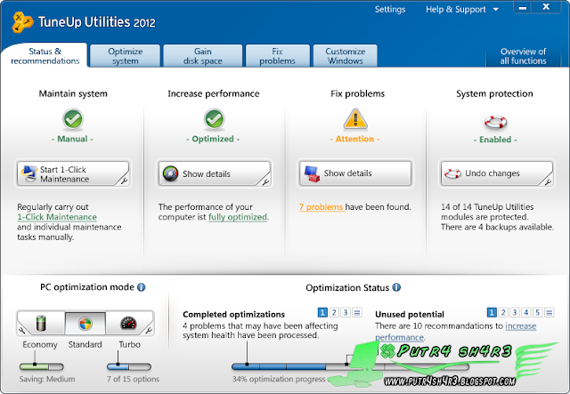Click the yellow warning triangle icon
The height and width of the screenshot is (394, 570).
pyautogui.click(x=355, y=119)
